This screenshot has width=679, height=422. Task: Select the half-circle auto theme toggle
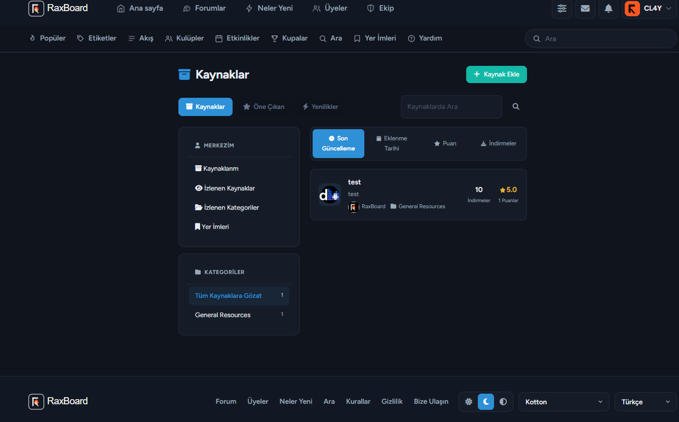[503, 402]
